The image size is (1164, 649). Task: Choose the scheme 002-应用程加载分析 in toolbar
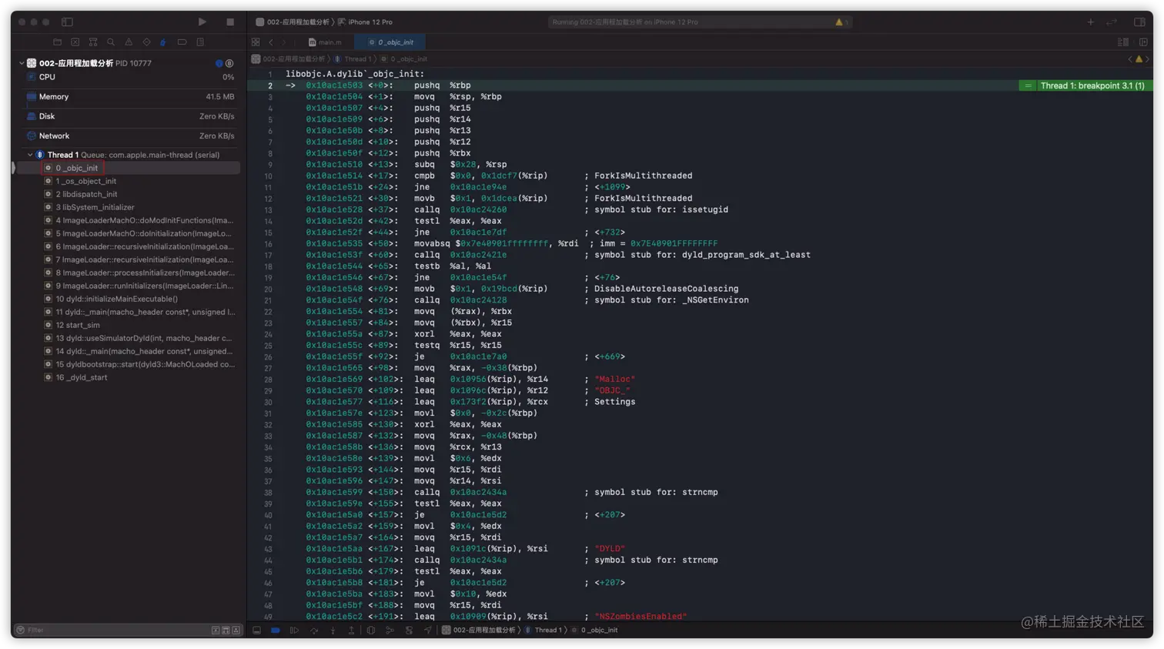pos(293,22)
